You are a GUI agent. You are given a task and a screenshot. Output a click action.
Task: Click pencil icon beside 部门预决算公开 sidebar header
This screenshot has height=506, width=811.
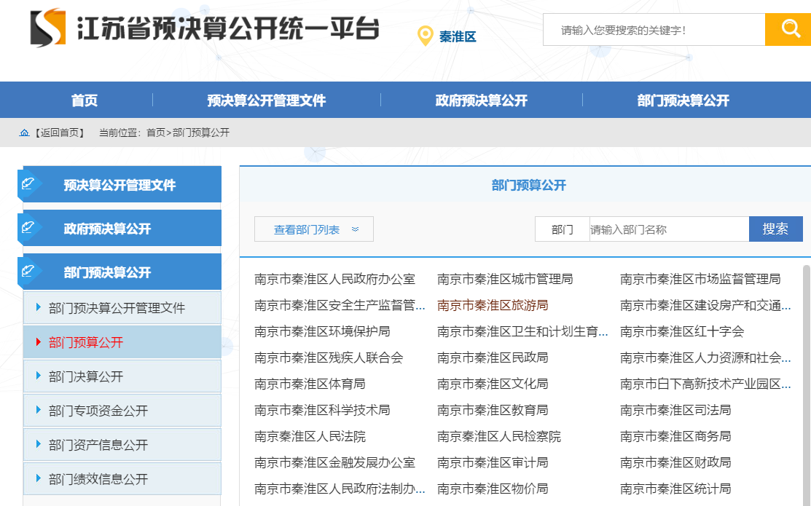29,272
